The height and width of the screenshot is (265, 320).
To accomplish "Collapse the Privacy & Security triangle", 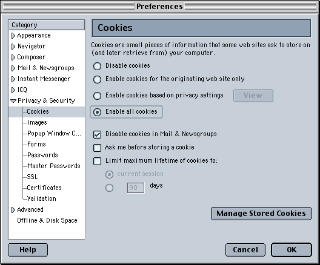I will [13, 101].
